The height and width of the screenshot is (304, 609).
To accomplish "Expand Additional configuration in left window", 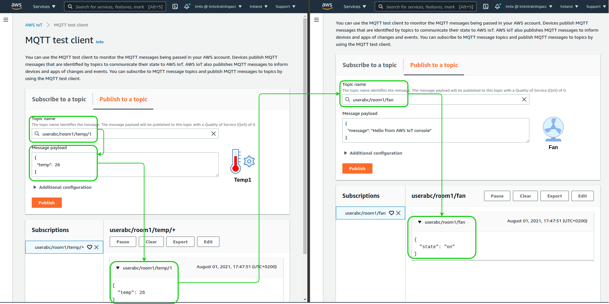I will point(62,187).
